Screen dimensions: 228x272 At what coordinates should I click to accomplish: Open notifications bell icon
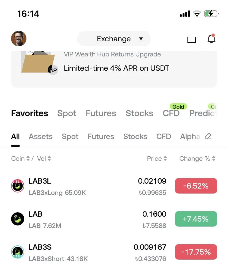[x=211, y=38]
